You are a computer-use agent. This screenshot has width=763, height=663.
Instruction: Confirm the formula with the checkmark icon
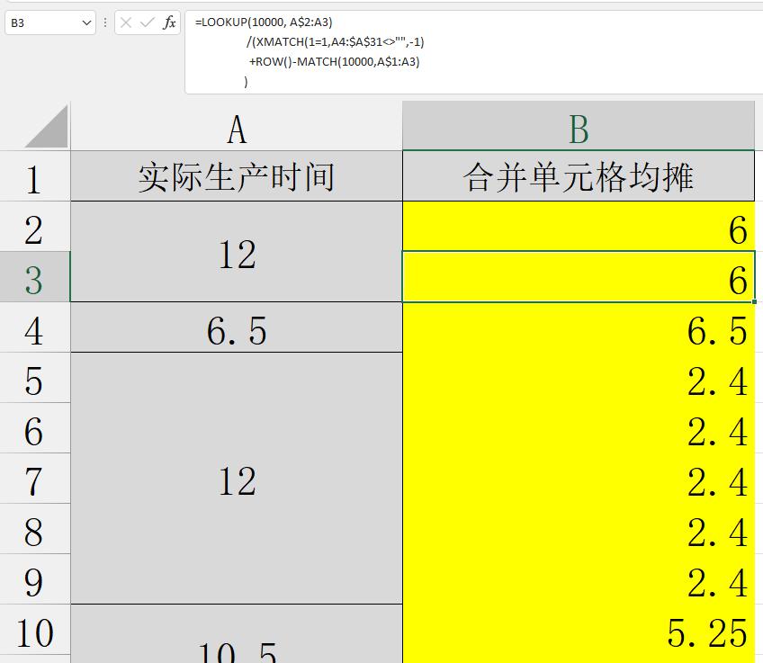[x=147, y=22]
